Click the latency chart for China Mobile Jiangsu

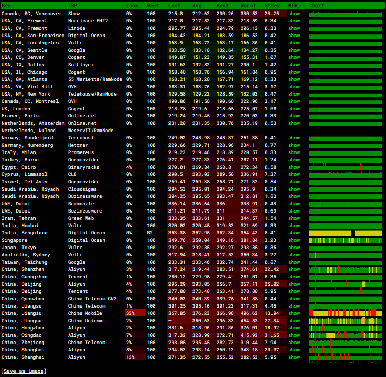pos(346,313)
